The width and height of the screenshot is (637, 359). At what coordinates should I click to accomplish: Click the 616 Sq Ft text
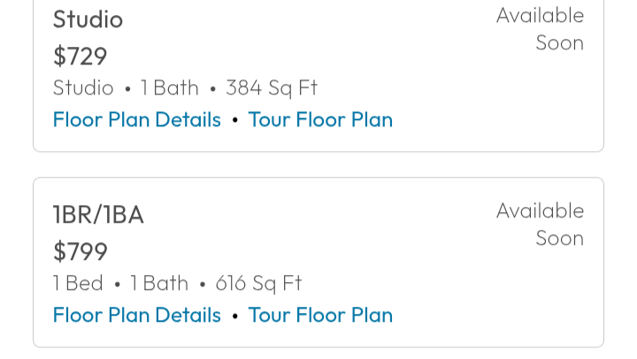click(258, 283)
